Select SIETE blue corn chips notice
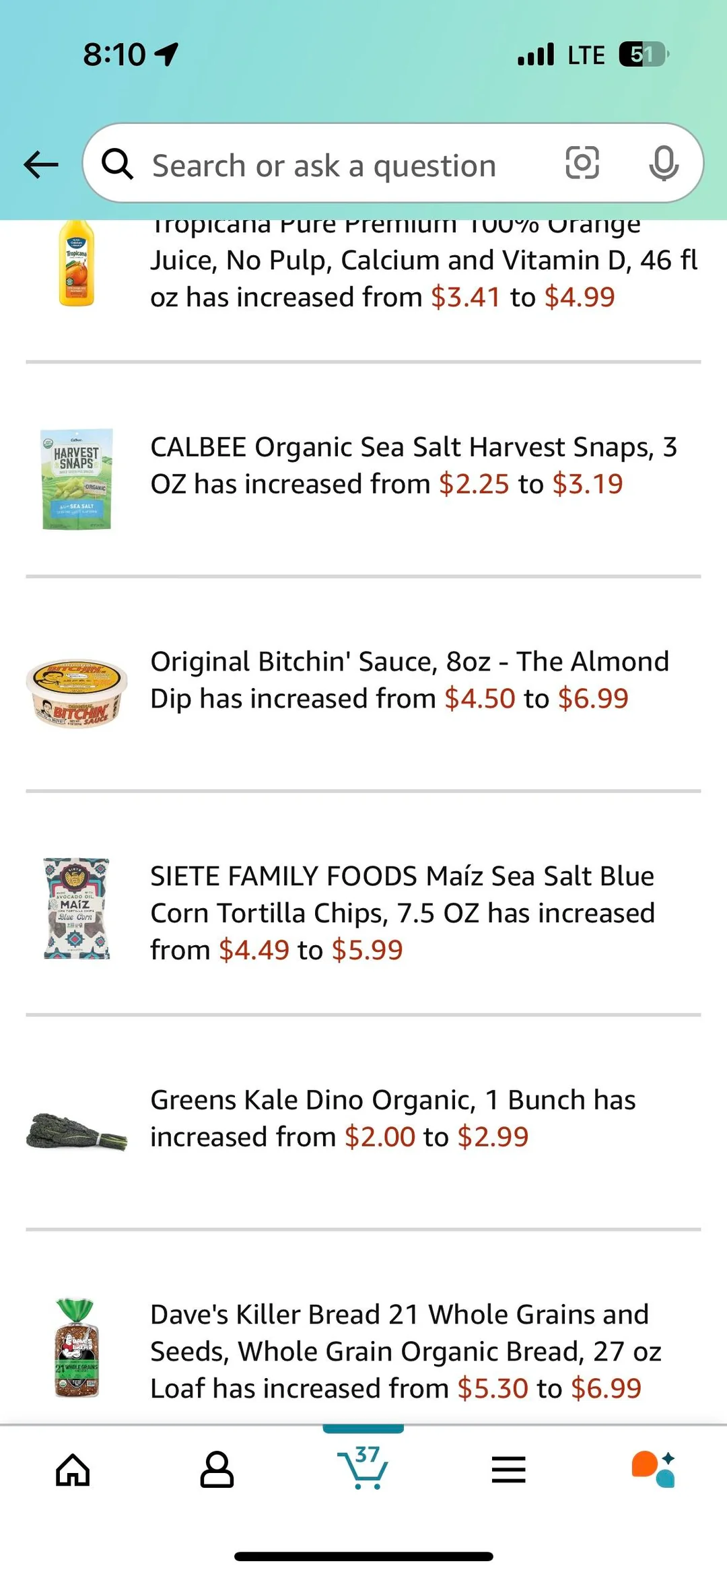 (x=403, y=914)
